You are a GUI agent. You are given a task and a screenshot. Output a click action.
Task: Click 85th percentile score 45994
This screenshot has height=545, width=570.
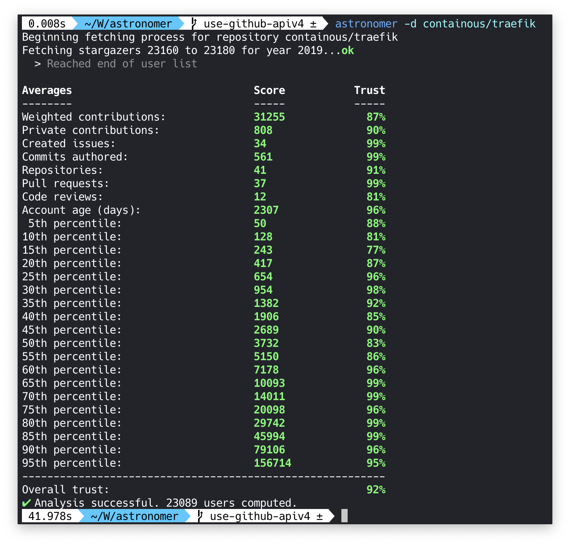(x=269, y=437)
